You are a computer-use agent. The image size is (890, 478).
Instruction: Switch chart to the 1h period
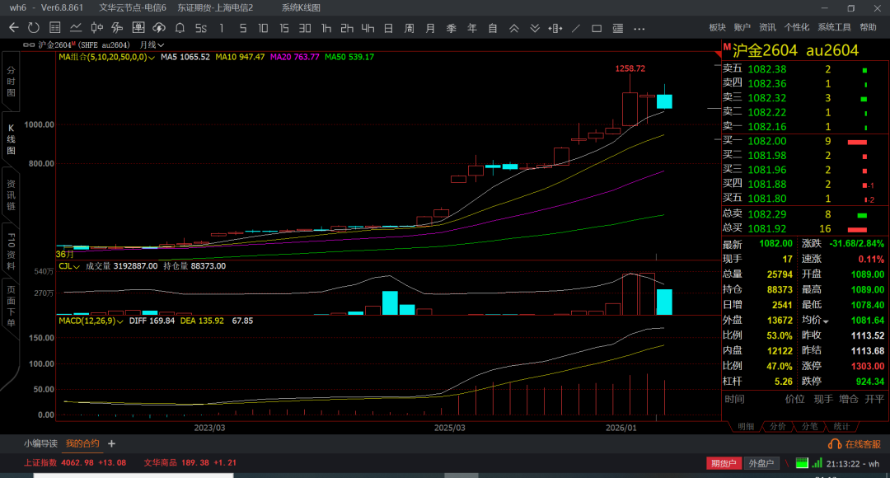[326, 28]
